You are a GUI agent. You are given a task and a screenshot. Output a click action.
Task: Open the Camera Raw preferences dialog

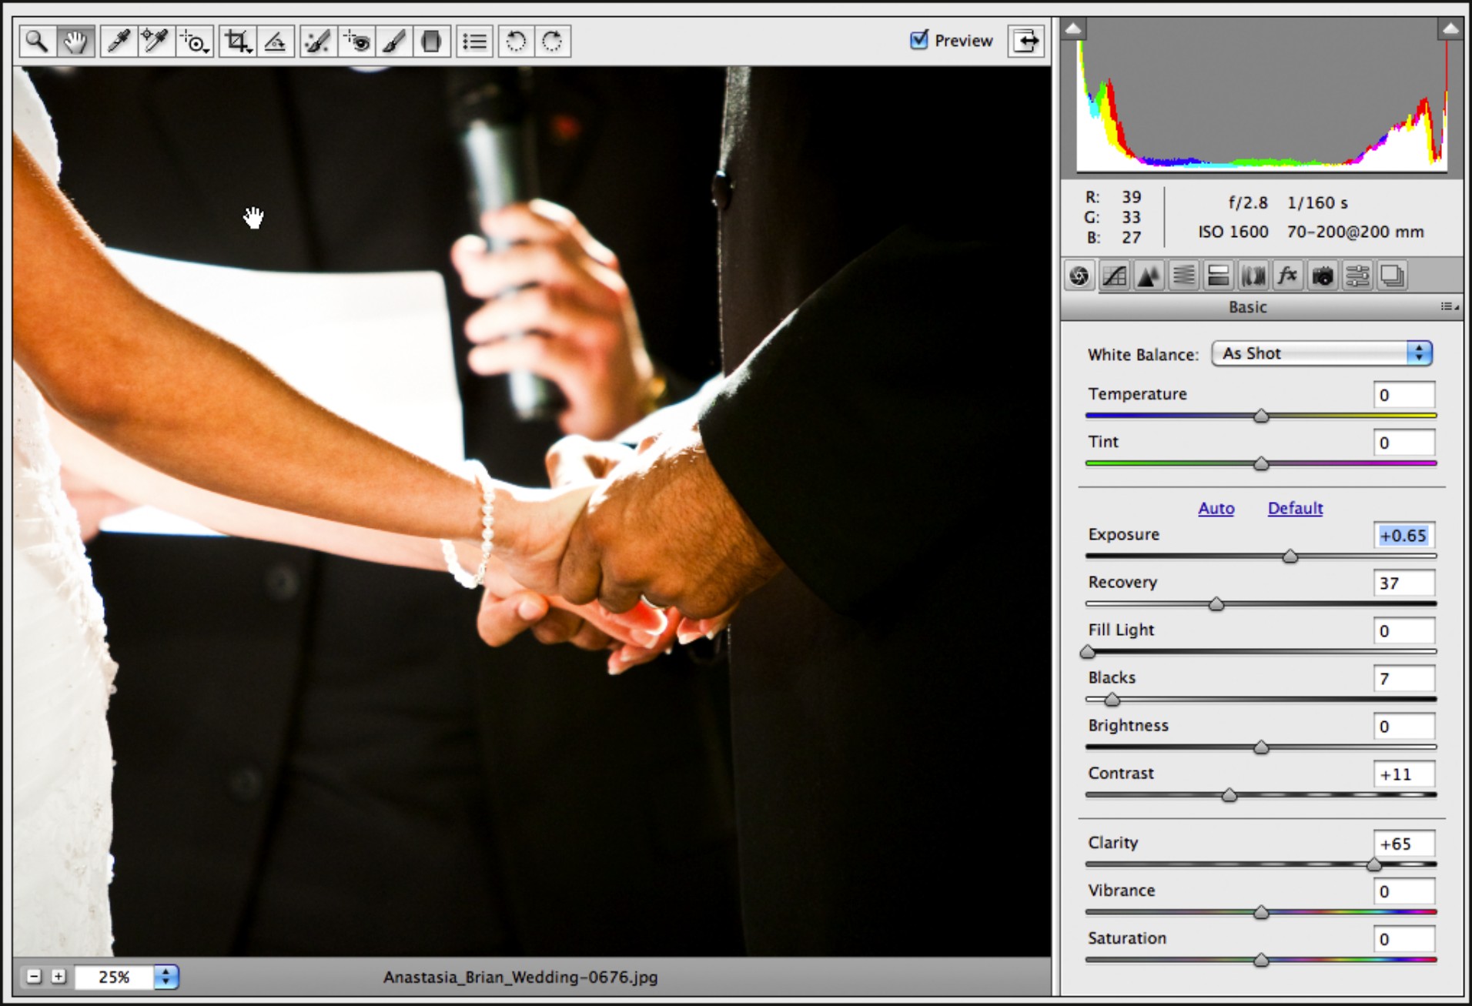[474, 41]
